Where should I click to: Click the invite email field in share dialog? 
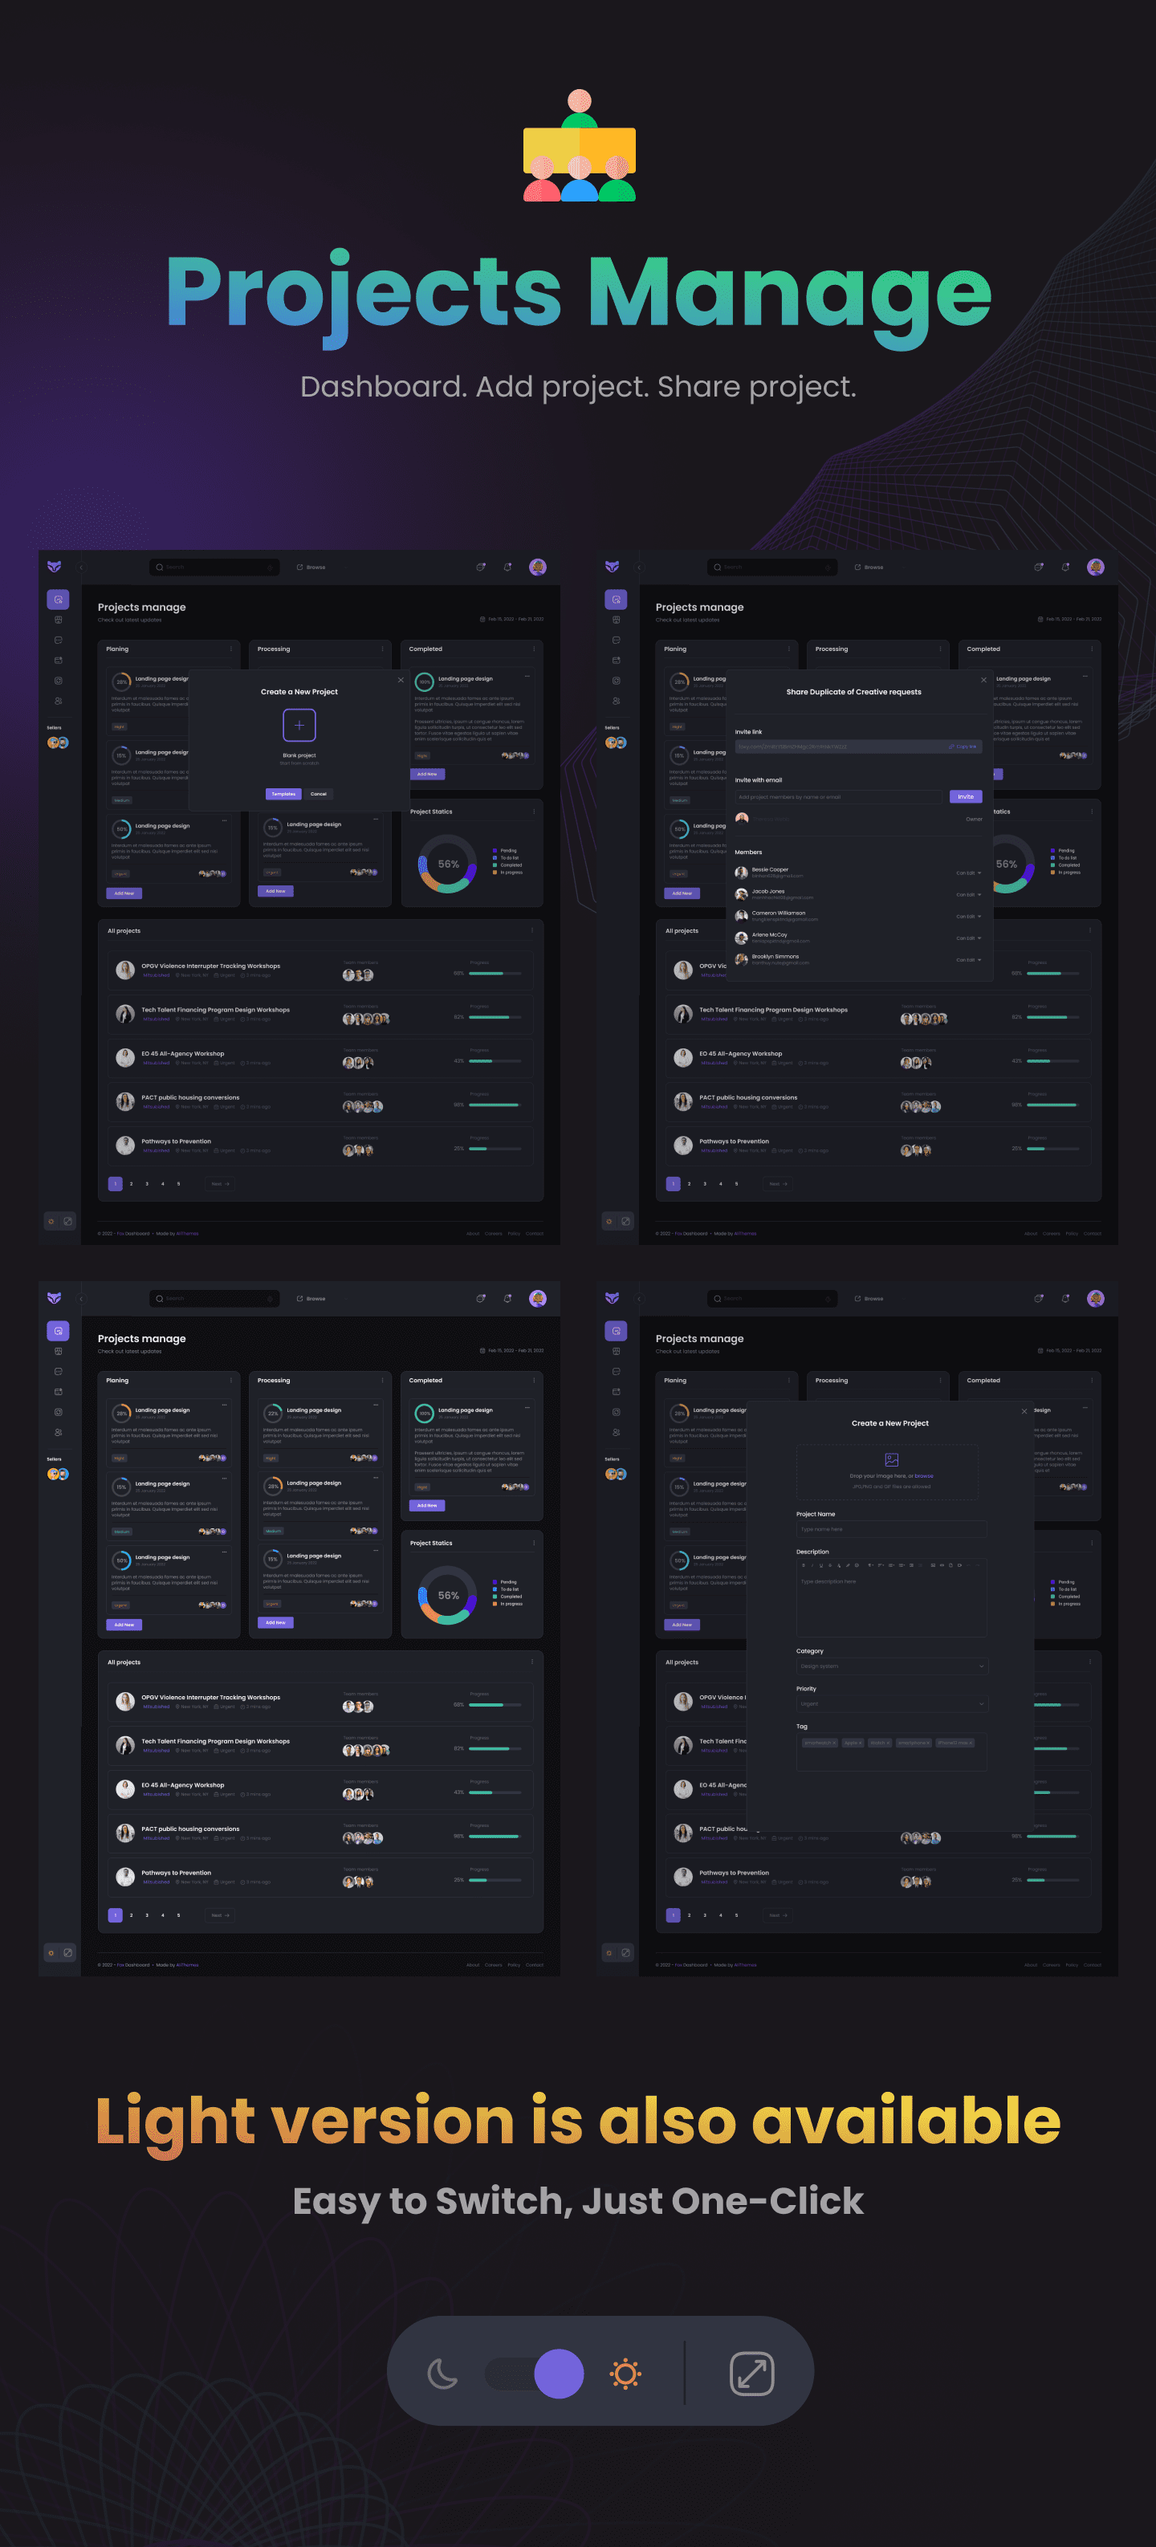[840, 796]
